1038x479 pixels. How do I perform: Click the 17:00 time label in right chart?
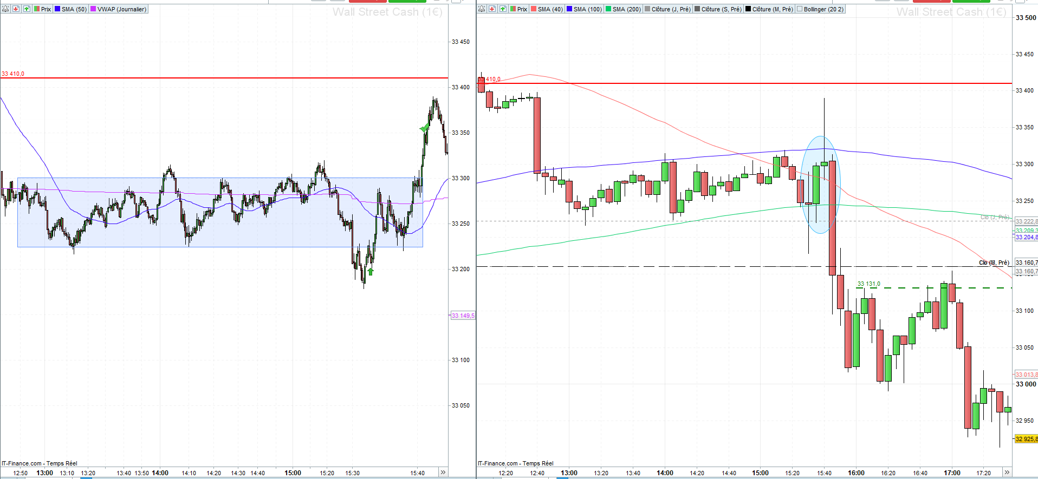pos(952,473)
